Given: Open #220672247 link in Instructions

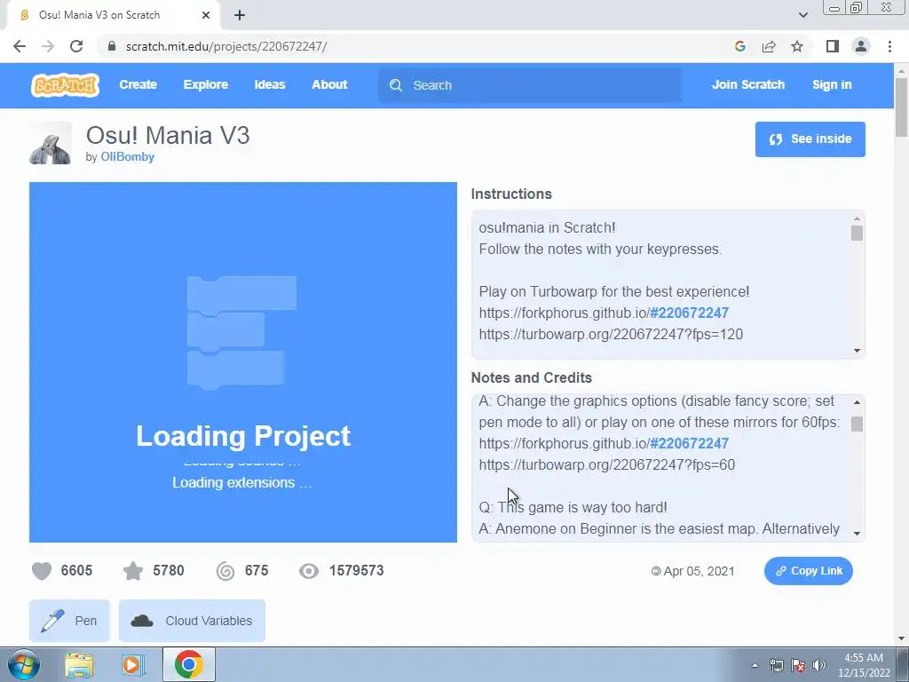Looking at the screenshot, I should coord(689,313).
